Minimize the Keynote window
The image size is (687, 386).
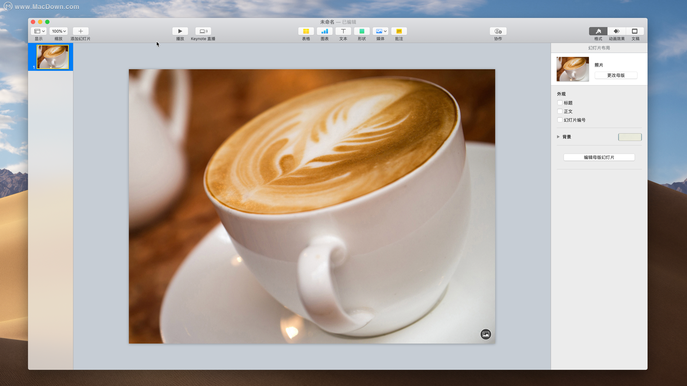pos(40,22)
